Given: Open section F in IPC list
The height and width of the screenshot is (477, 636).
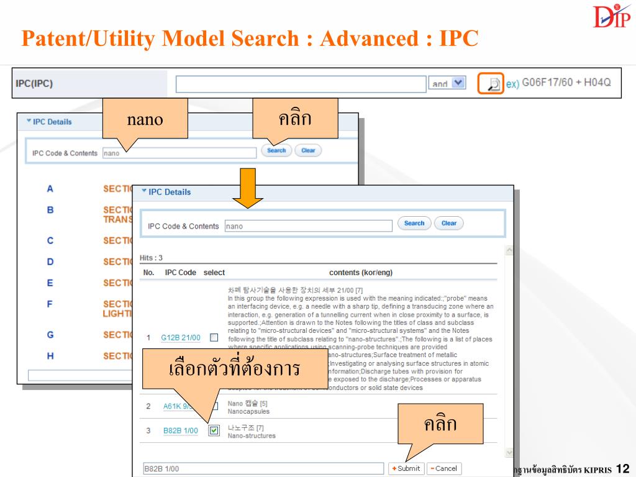Looking at the screenshot, I should coord(50,304).
